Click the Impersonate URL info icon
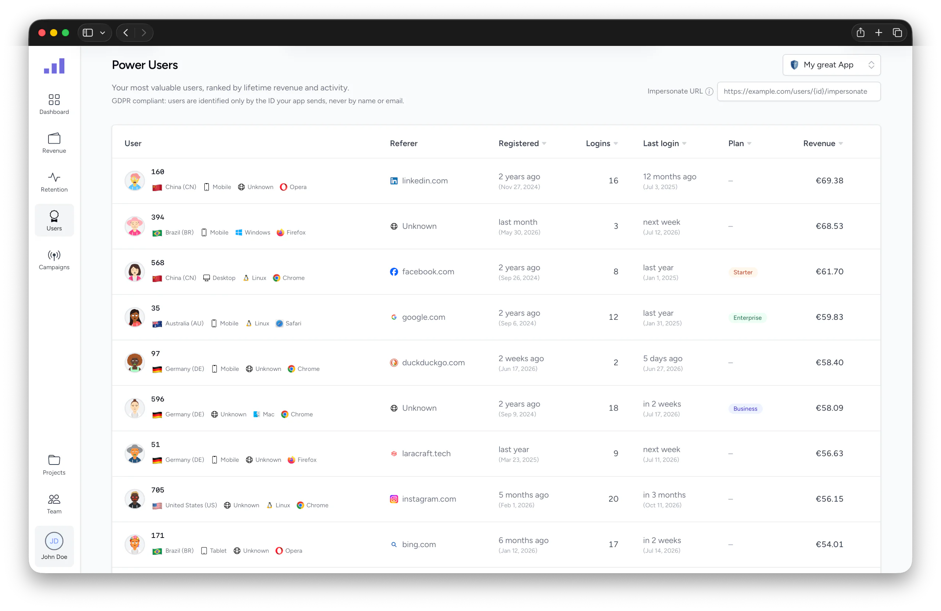The image size is (941, 611). click(x=709, y=92)
